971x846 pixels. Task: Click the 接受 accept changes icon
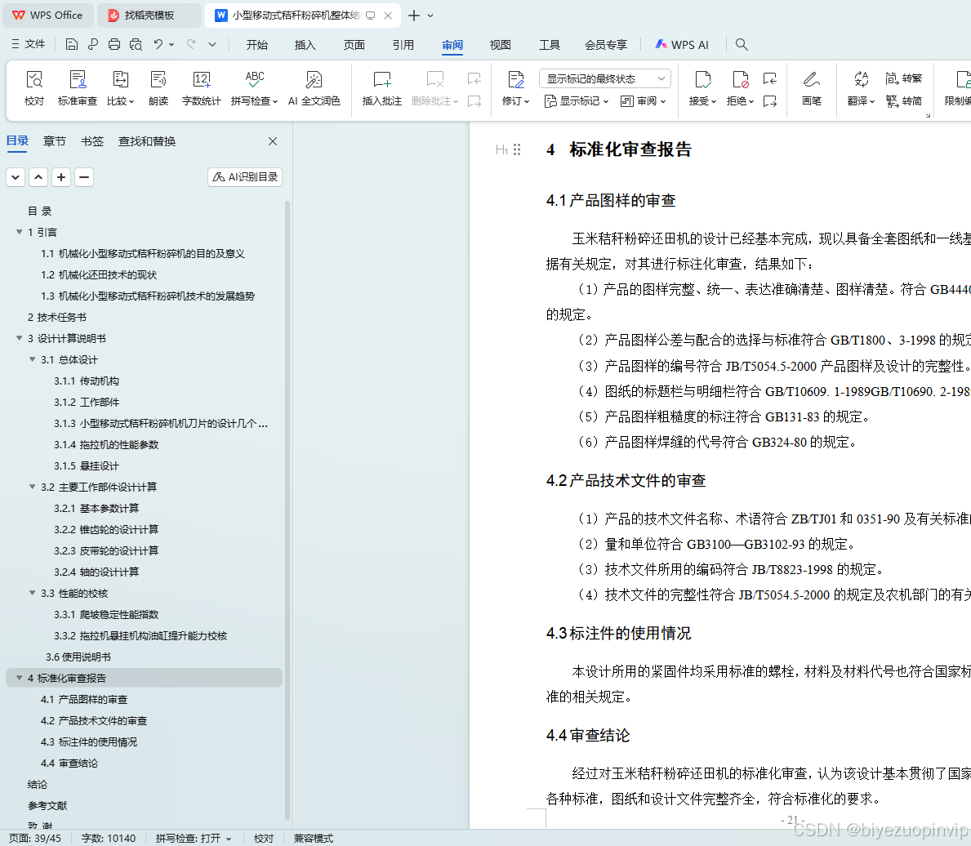pyautogui.click(x=702, y=88)
